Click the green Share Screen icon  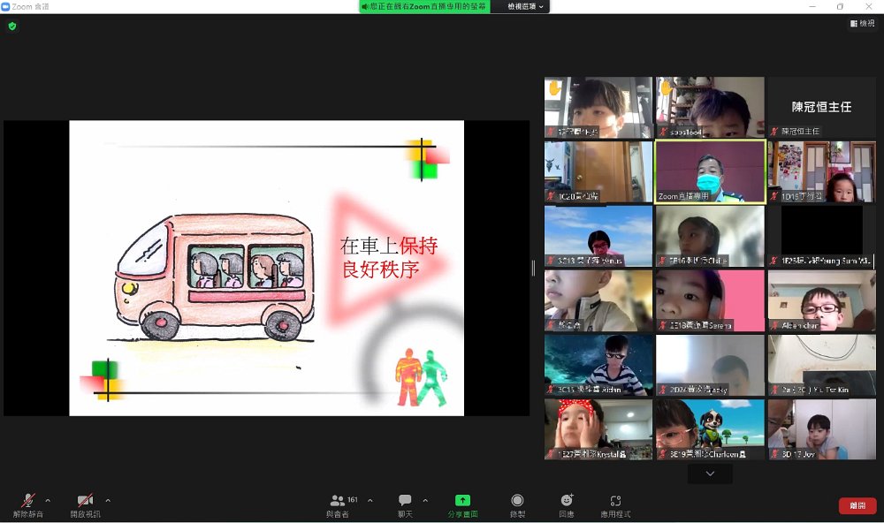pyautogui.click(x=462, y=501)
